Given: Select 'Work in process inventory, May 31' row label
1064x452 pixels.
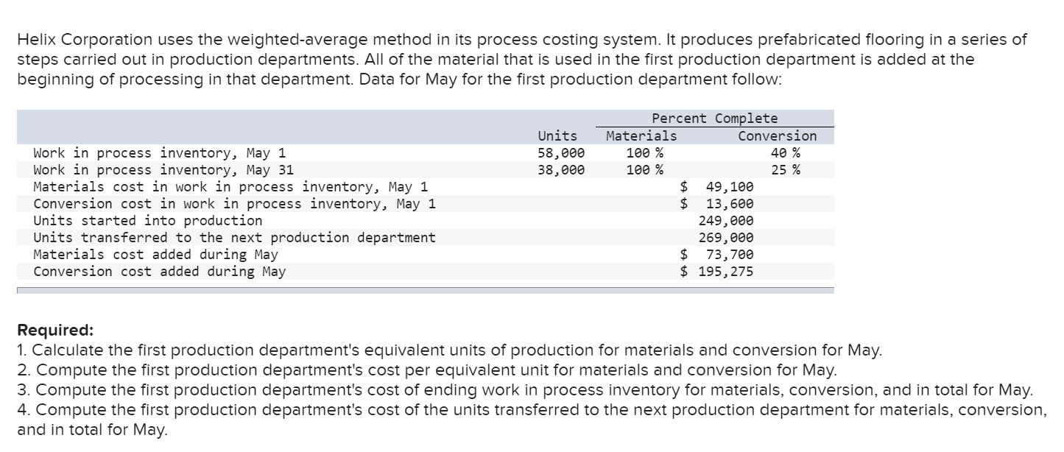Looking at the screenshot, I should 163,170.
